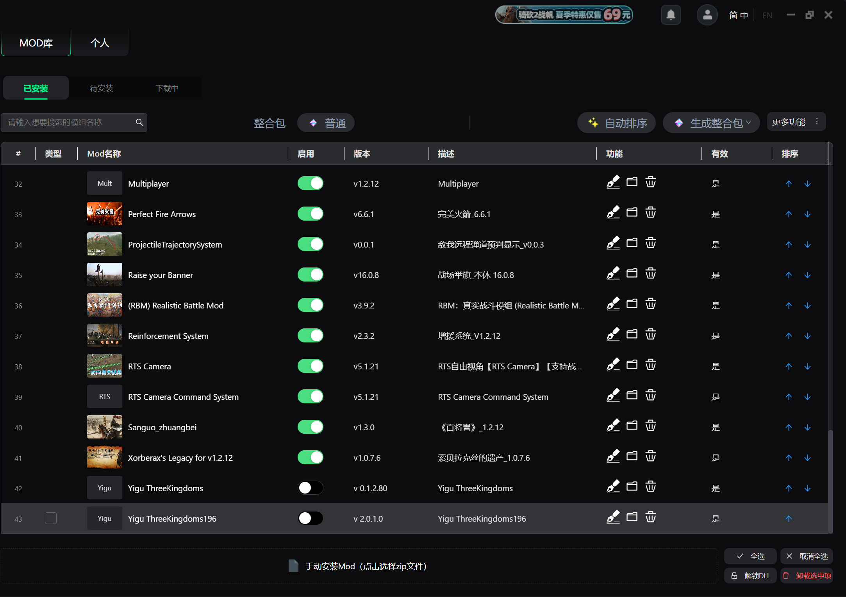Move Sanguo_zhuangbei down in order
This screenshot has width=846, height=597.
click(808, 428)
